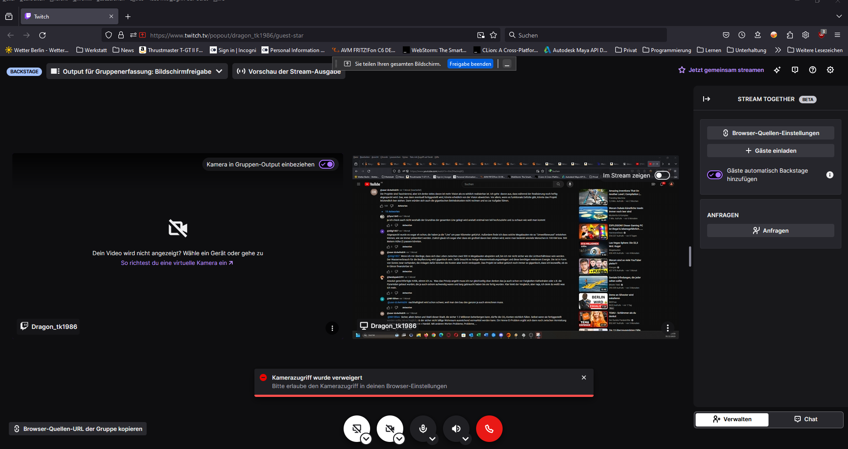848x449 pixels.
Task: Click the info icon beside Backstage option
Action: [x=830, y=175]
